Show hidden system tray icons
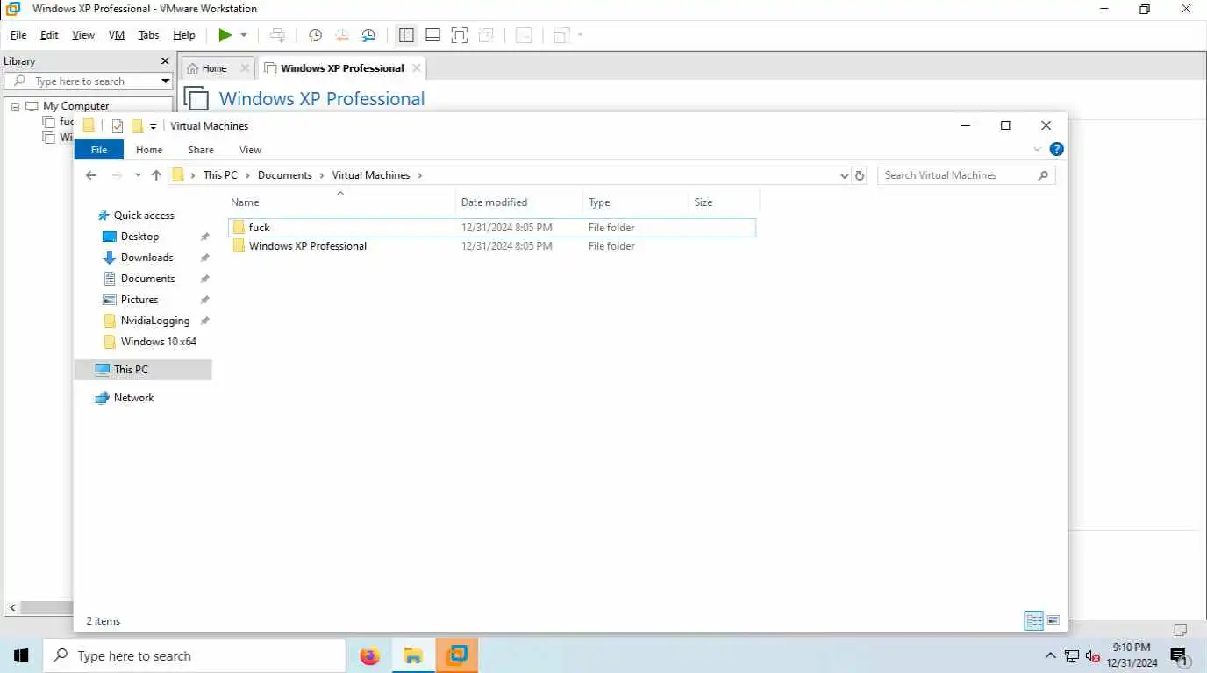This screenshot has height=673, width=1207. tap(1051, 655)
